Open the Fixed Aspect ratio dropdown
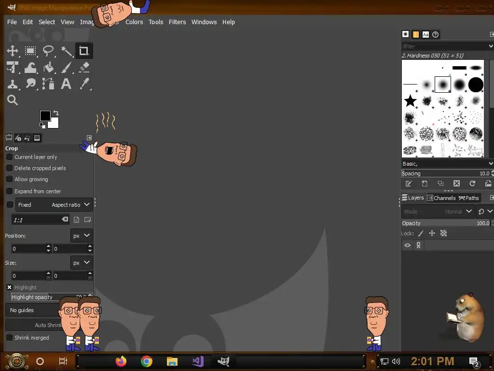 [54, 205]
